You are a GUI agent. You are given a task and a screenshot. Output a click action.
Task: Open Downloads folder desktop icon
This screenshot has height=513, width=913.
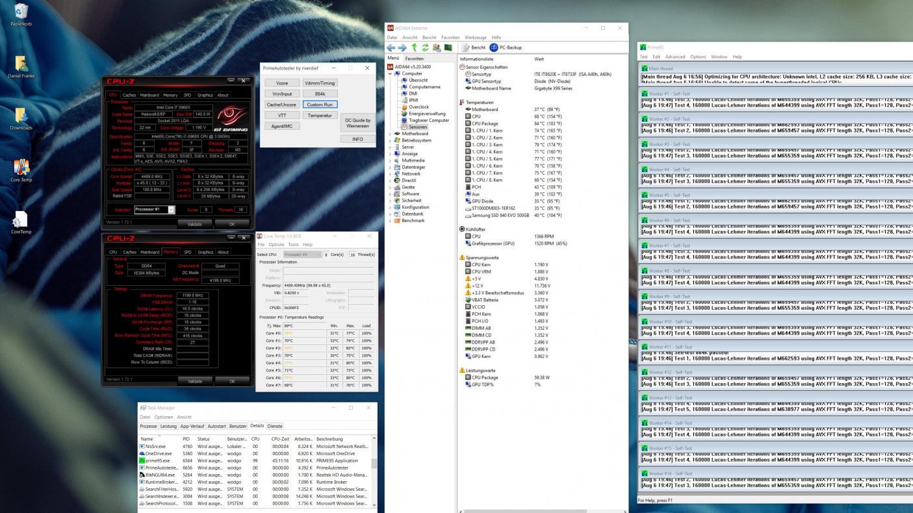tap(21, 119)
